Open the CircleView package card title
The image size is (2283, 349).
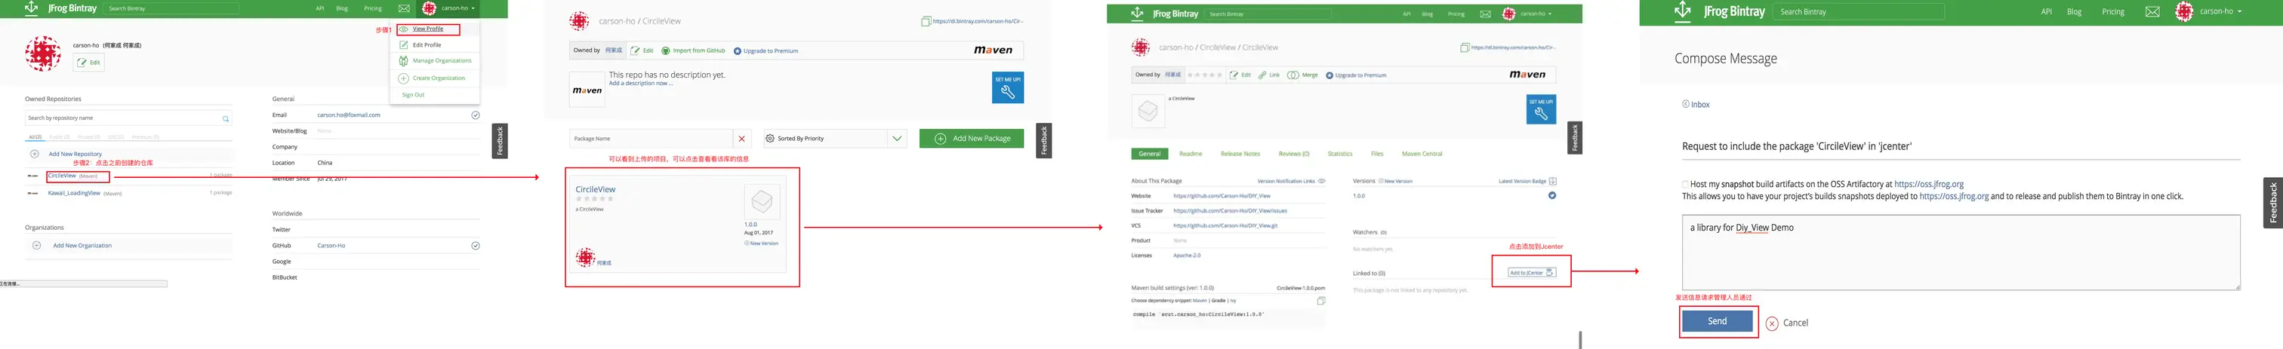point(595,188)
